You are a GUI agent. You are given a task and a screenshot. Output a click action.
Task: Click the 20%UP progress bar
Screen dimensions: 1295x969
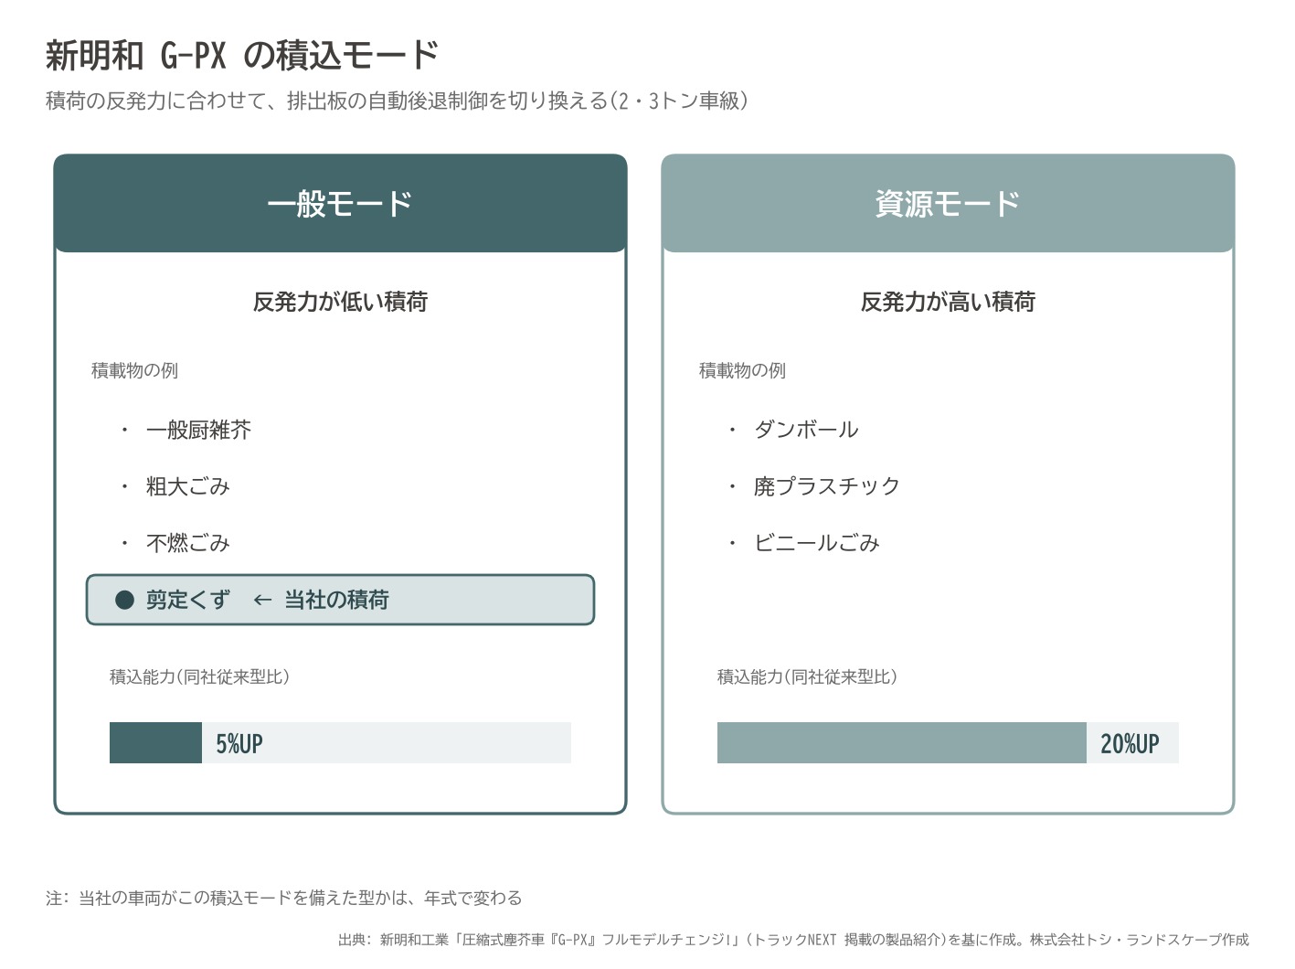pyautogui.click(x=948, y=742)
